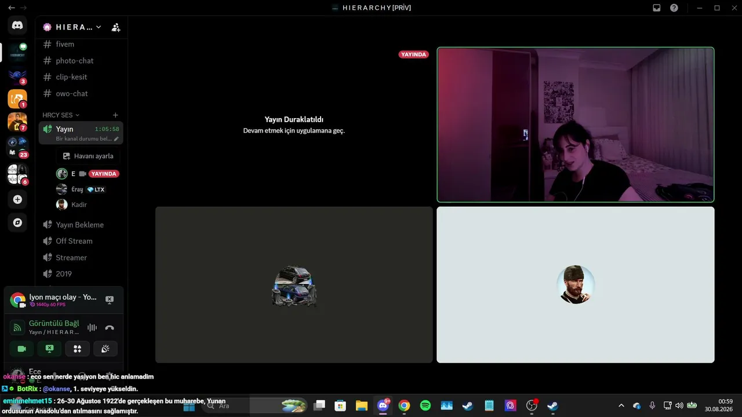Open the activities launcher
This screenshot has height=417, width=742.
77,349
